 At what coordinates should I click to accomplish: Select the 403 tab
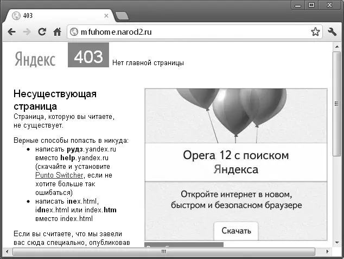pos(59,16)
